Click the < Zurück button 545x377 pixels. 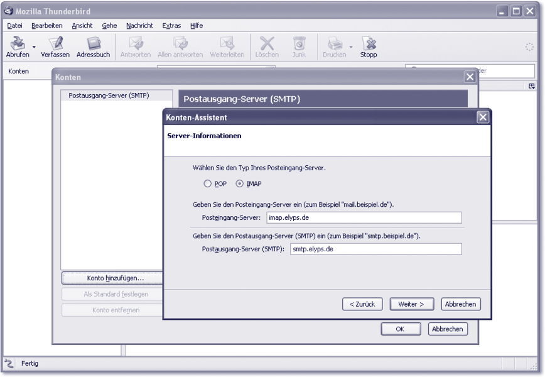[362, 304]
